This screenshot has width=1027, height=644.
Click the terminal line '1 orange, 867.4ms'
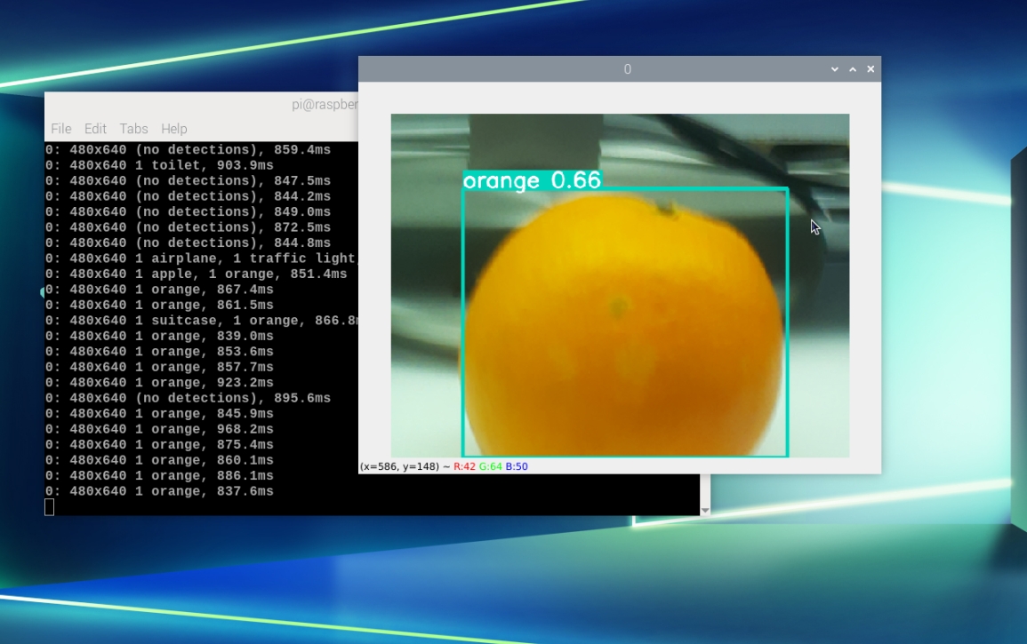pyautogui.click(x=159, y=290)
